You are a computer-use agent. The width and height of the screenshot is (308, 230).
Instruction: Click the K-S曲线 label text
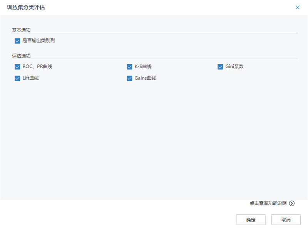point(143,67)
